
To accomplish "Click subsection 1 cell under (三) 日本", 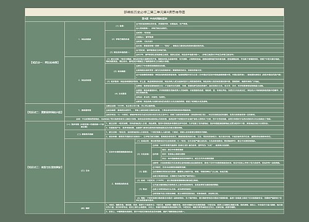I will pos(120,152).
